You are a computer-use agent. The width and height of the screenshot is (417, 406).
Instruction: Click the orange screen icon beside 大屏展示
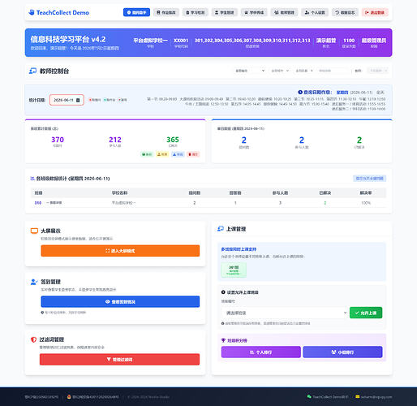point(34,231)
